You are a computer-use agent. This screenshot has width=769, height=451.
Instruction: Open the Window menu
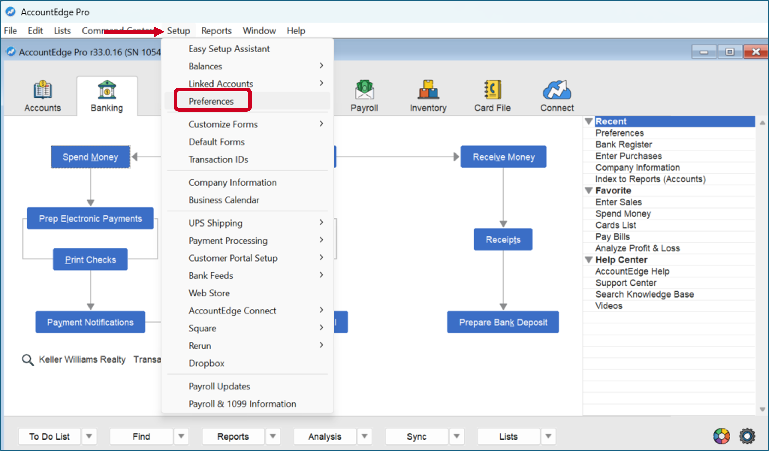click(x=259, y=31)
